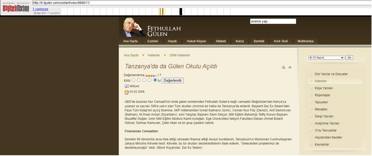Click the print article icon
This screenshot has width=372, height=156.
[284, 67]
